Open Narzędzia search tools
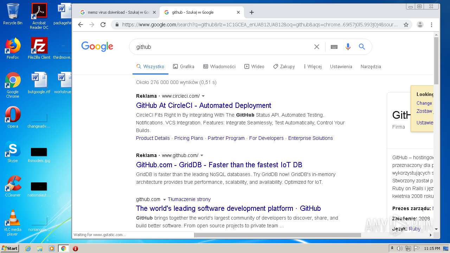 point(371,66)
